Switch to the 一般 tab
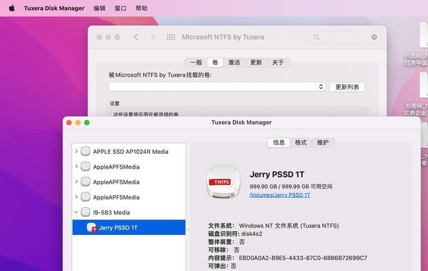The width and height of the screenshot is (428, 271). click(196, 62)
